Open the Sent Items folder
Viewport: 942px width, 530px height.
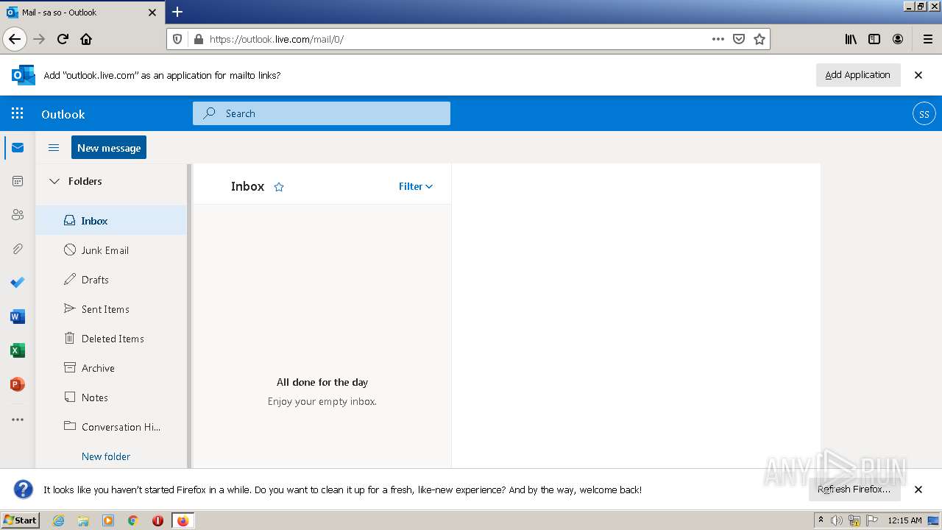(x=111, y=309)
